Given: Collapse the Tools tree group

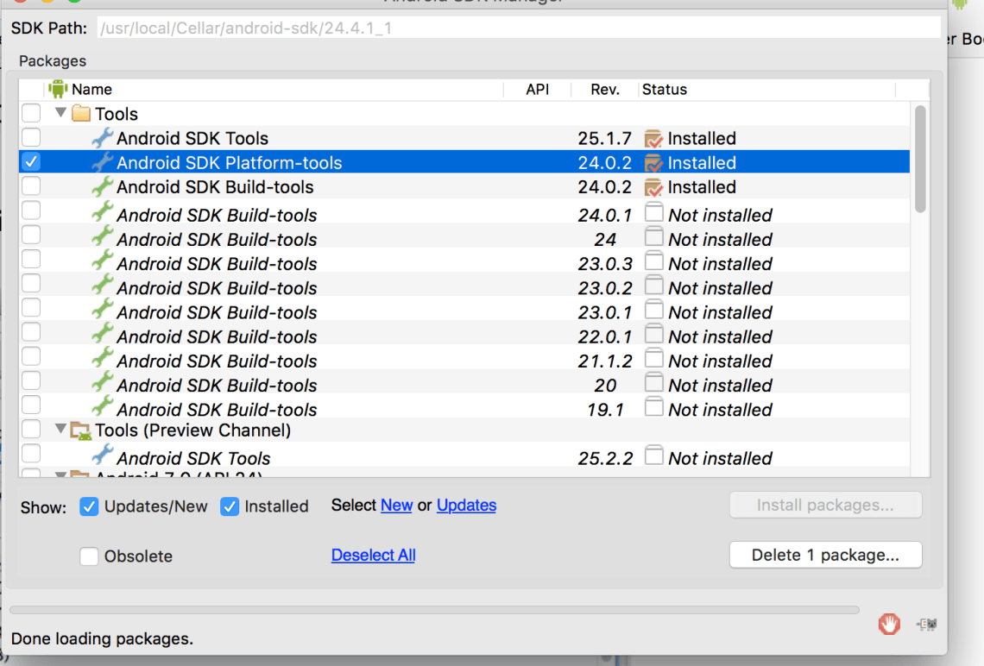Looking at the screenshot, I should 60,114.
